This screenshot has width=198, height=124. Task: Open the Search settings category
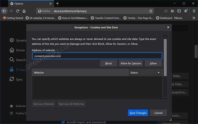point(18,60)
